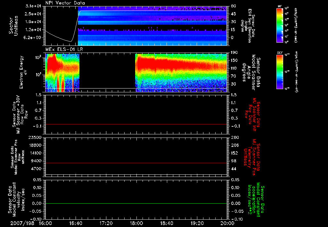Click the DEF color scale bar

(280, 72)
